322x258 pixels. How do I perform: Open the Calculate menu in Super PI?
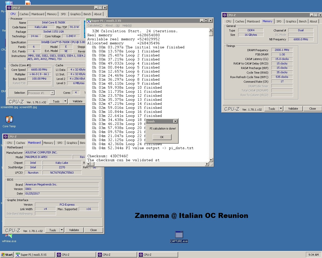[x=95, y=25]
